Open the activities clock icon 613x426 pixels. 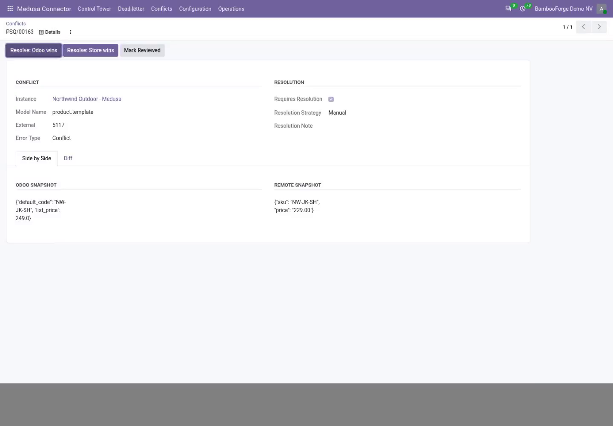point(523,9)
